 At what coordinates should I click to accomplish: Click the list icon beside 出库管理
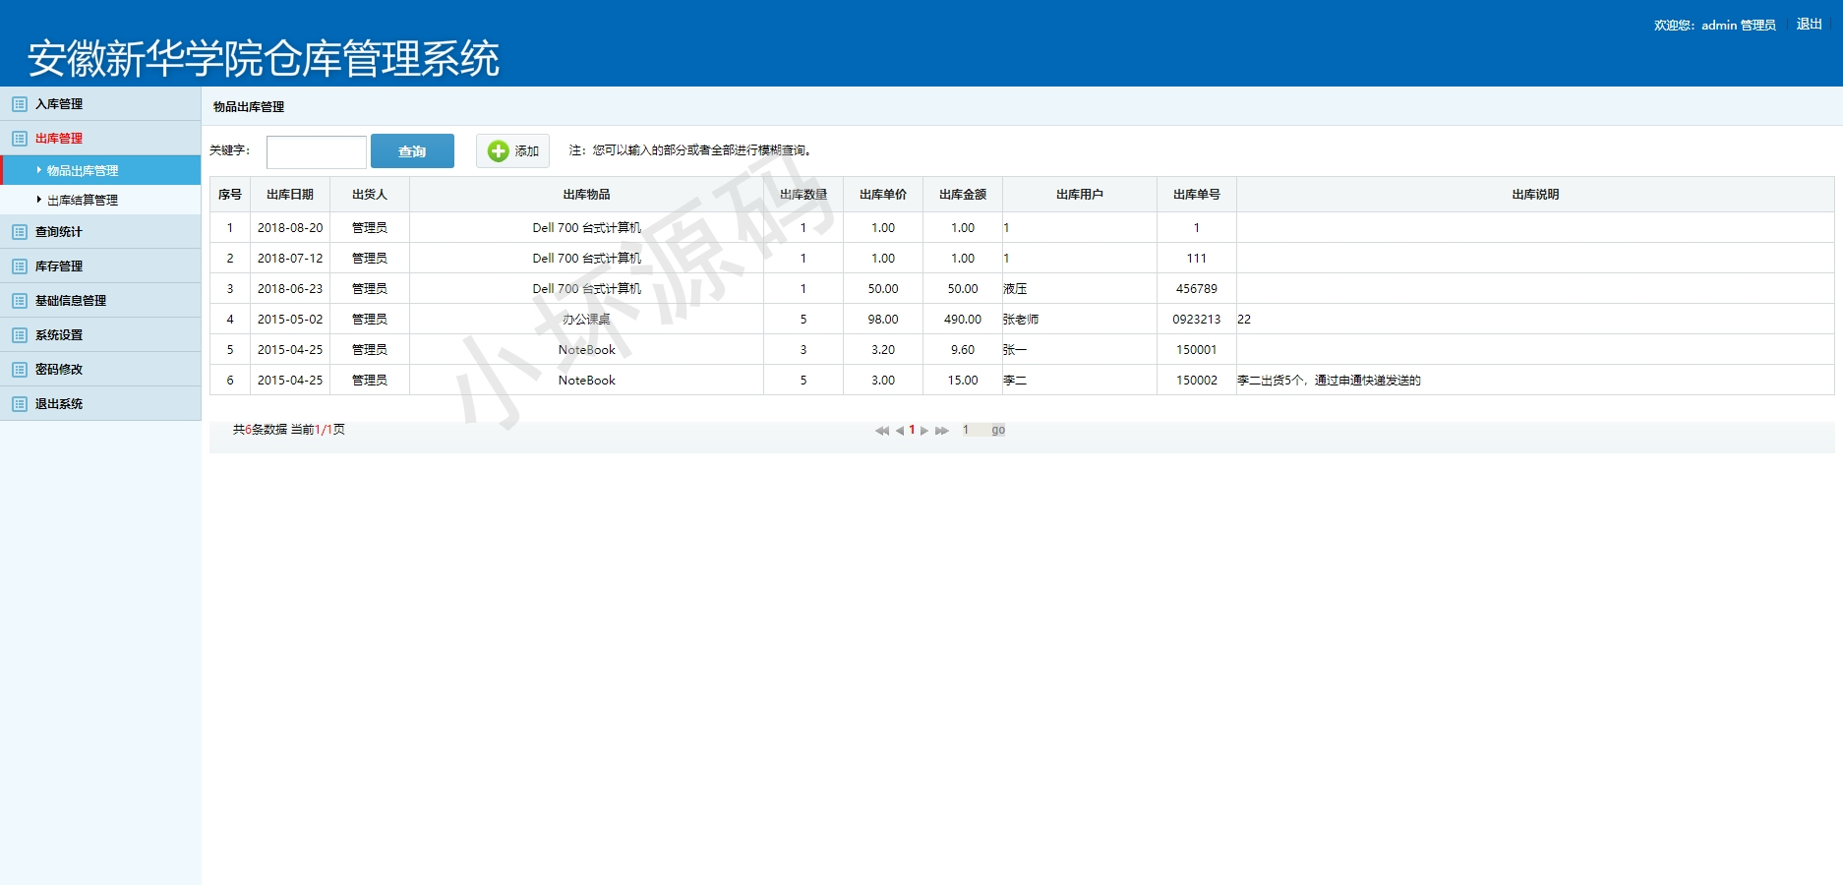[20, 139]
